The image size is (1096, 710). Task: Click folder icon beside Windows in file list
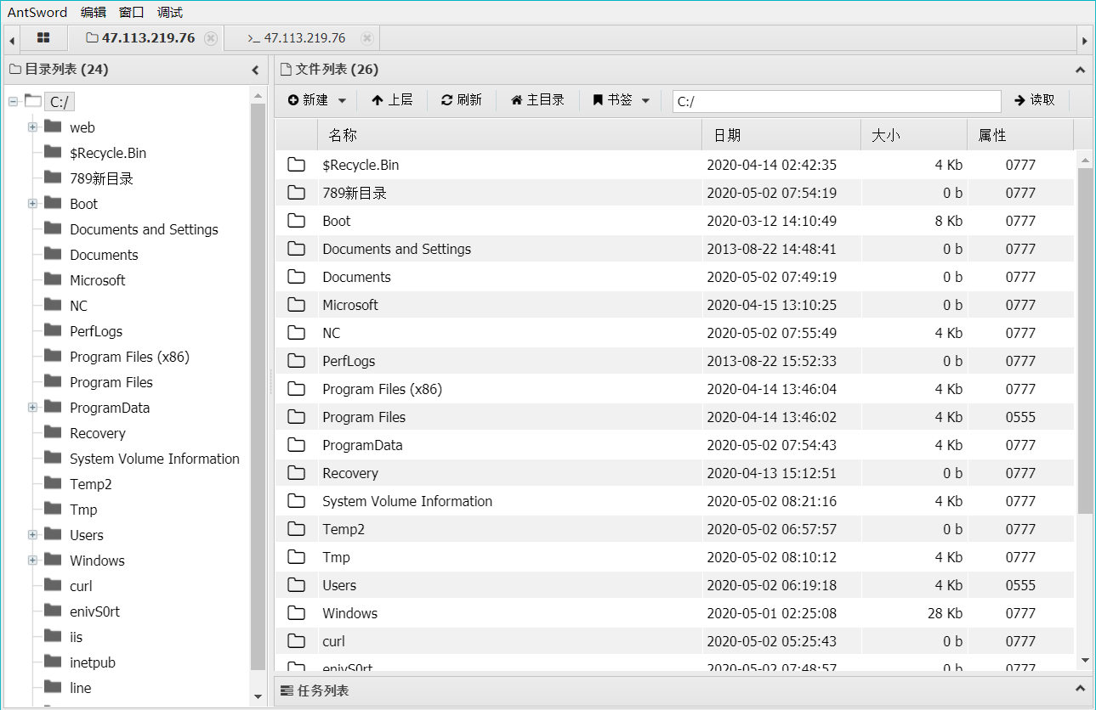[x=296, y=613]
